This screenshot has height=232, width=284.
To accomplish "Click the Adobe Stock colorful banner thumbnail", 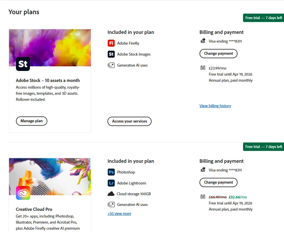I will (50, 48).
